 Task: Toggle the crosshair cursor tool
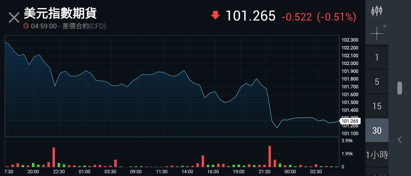point(377,33)
